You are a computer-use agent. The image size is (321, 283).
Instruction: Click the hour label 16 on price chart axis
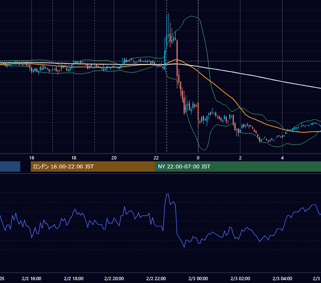tap(32, 158)
